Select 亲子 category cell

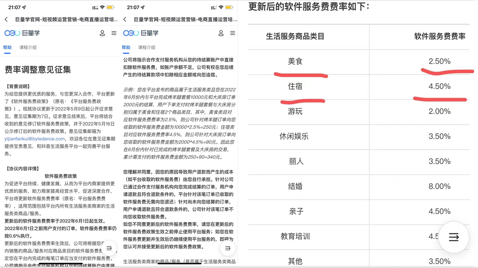click(296, 211)
